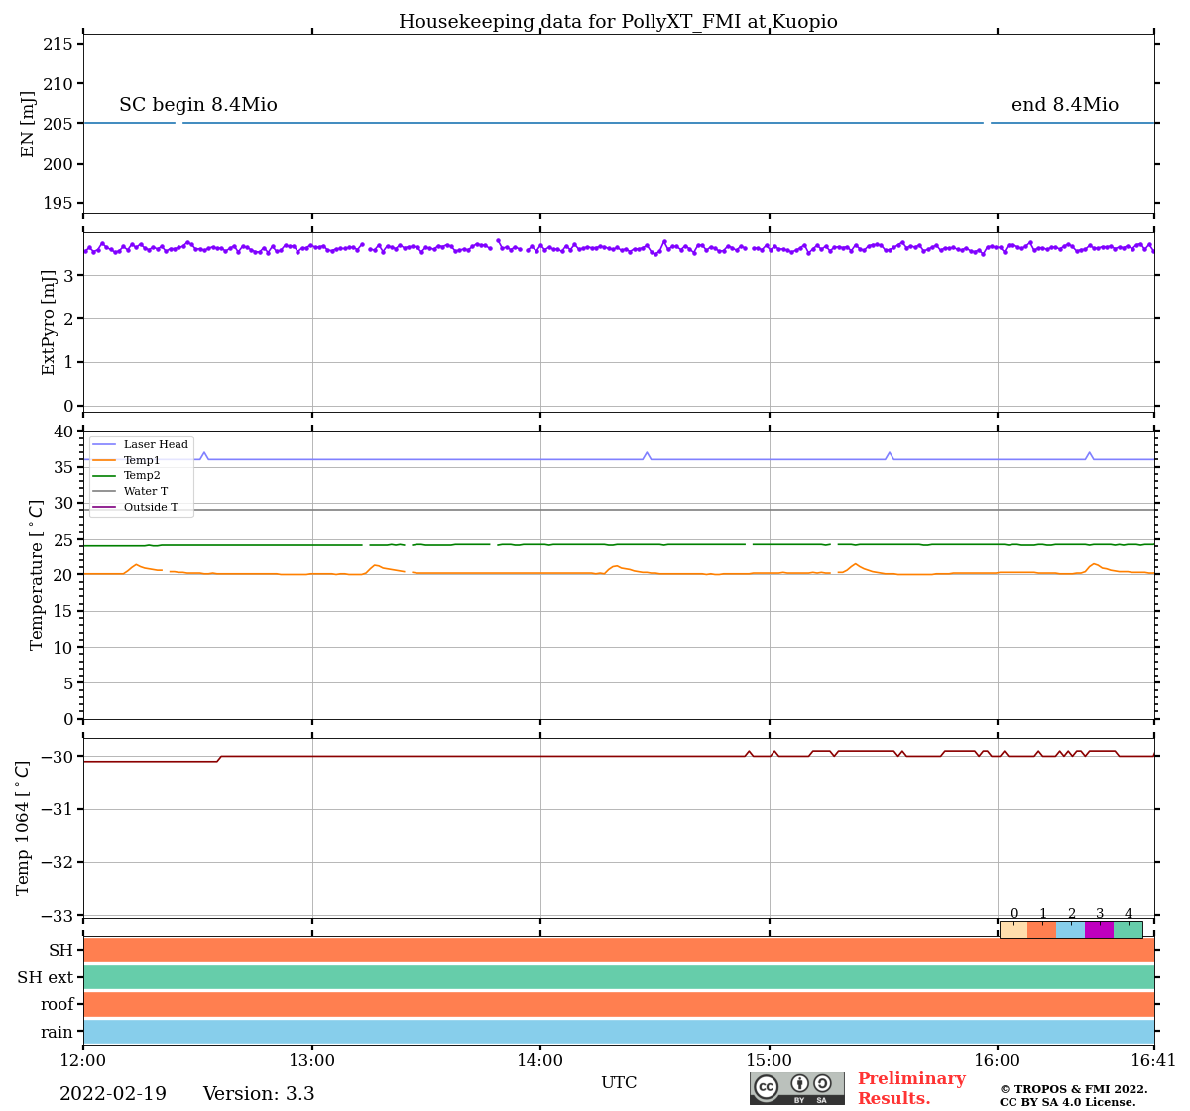Click the SH status bar row
1190x1111 pixels.
(619, 950)
